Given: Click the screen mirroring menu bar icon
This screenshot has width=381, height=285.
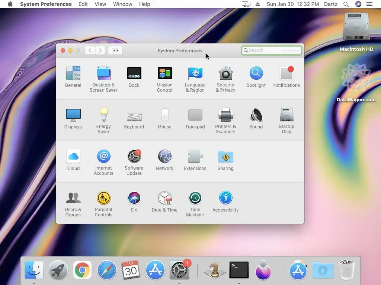Looking at the screenshot, I should pyautogui.click(x=246, y=4).
